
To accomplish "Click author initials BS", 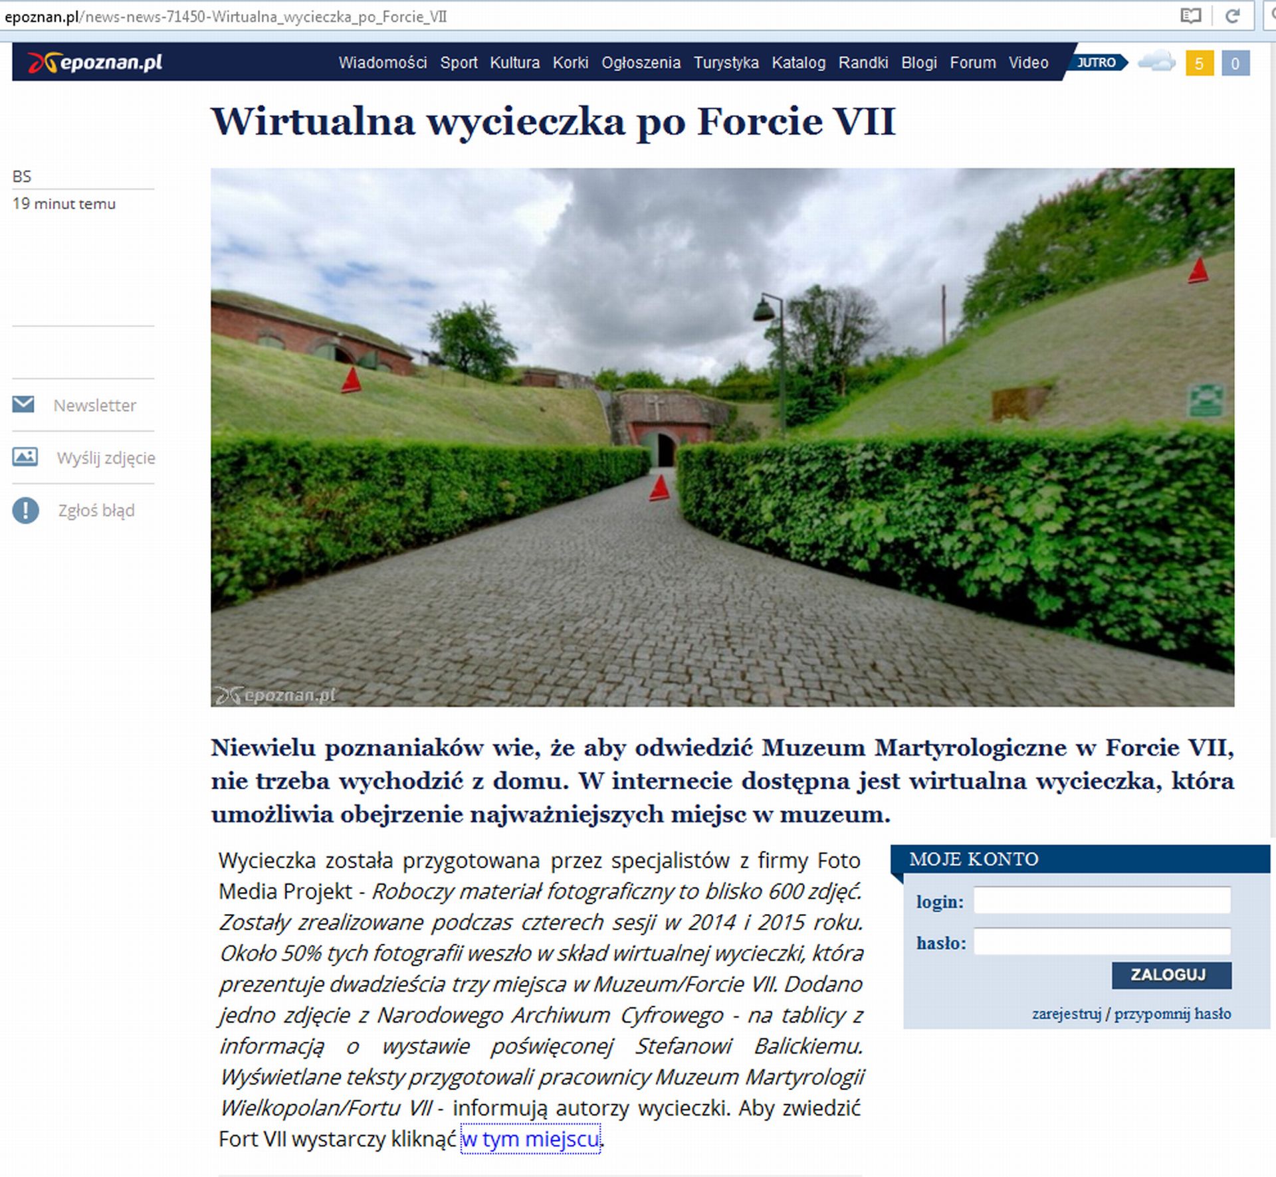I will (21, 176).
